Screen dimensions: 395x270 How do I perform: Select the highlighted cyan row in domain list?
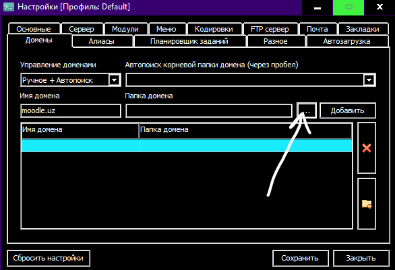[187, 145]
